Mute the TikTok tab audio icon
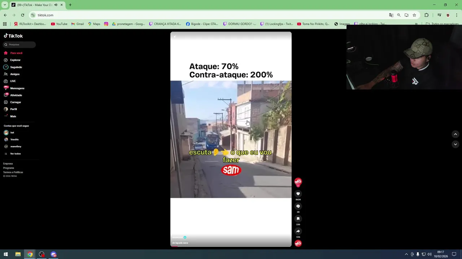This screenshot has height=259, width=462. (x=56, y=5)
